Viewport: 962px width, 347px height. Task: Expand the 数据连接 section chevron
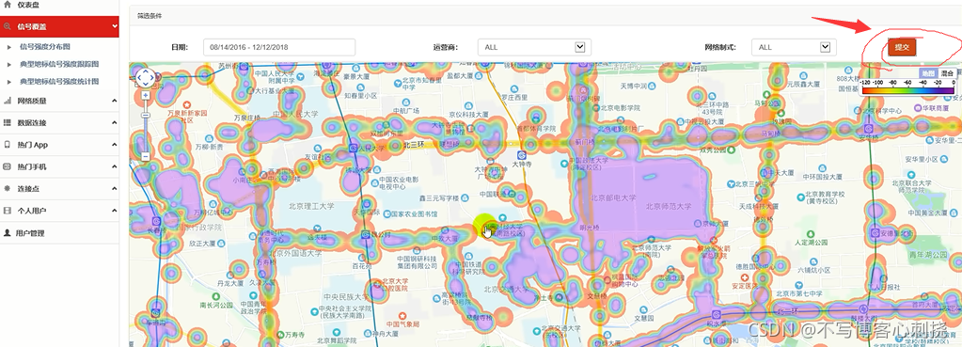click(x=115, y=122)
